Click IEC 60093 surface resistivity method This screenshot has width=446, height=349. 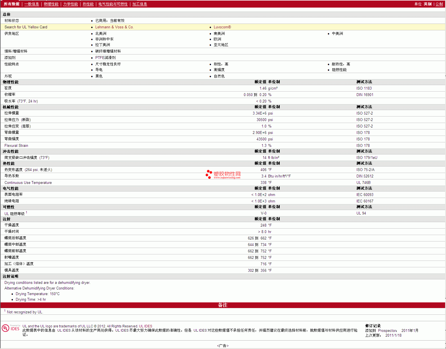365,195
